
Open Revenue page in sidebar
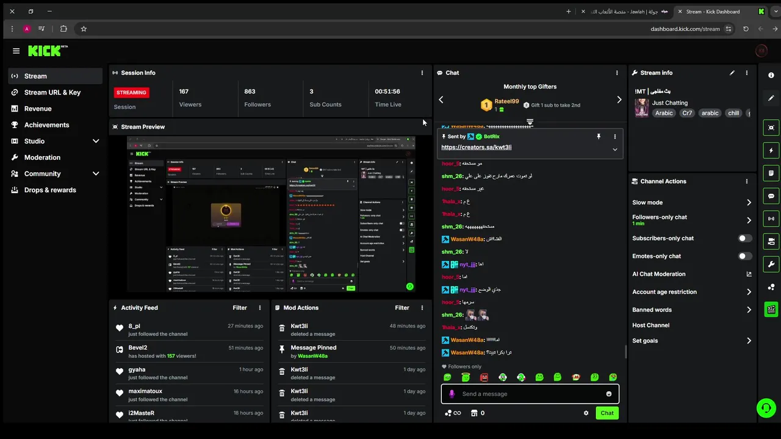point(56,109)
